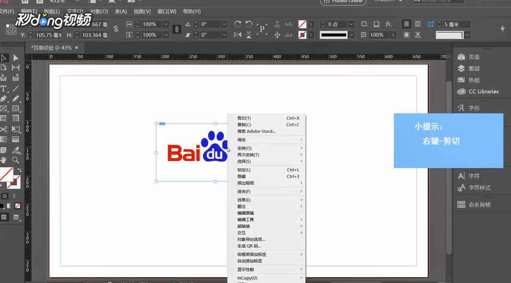
Task: Select the Scissors tool
Action: (x=4, y=129)
